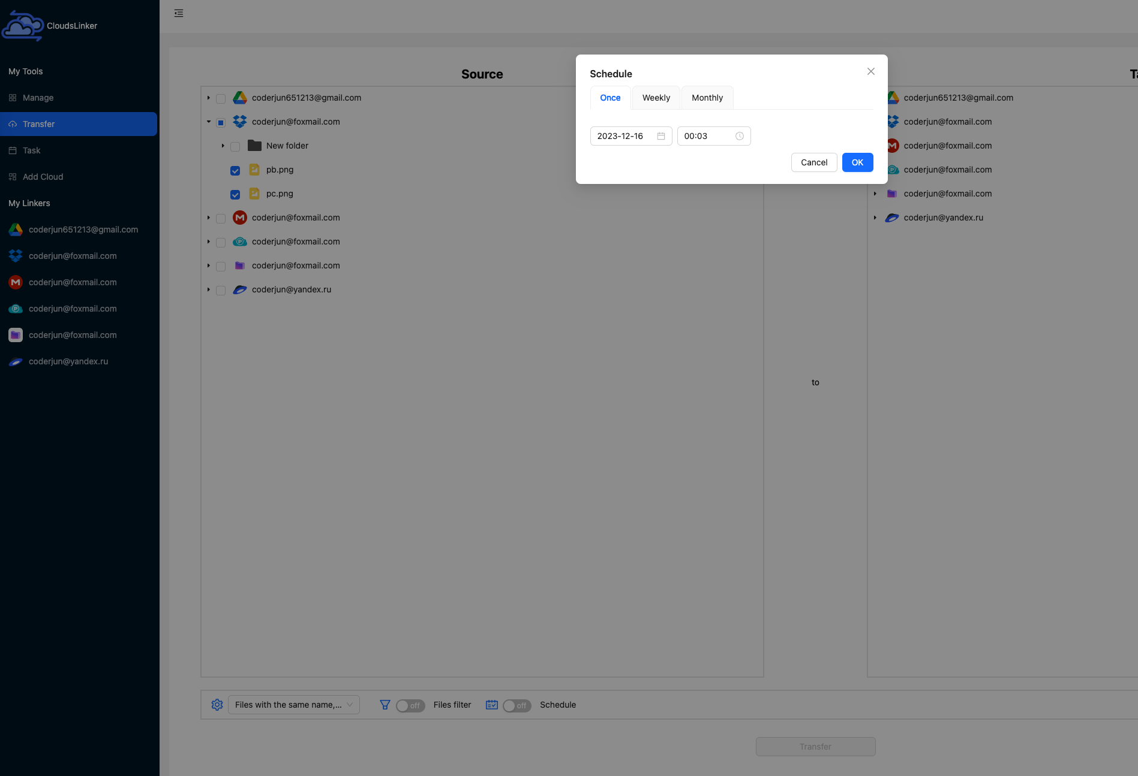1138x776 pixels.
Task: Uncheck the pb.png checkbox
Action: 235,170
